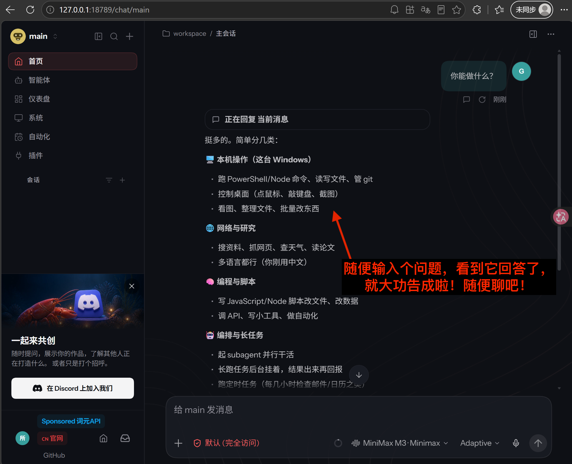Add a new 会话 with the plus icon
The image size is (572, 464).
122,180
